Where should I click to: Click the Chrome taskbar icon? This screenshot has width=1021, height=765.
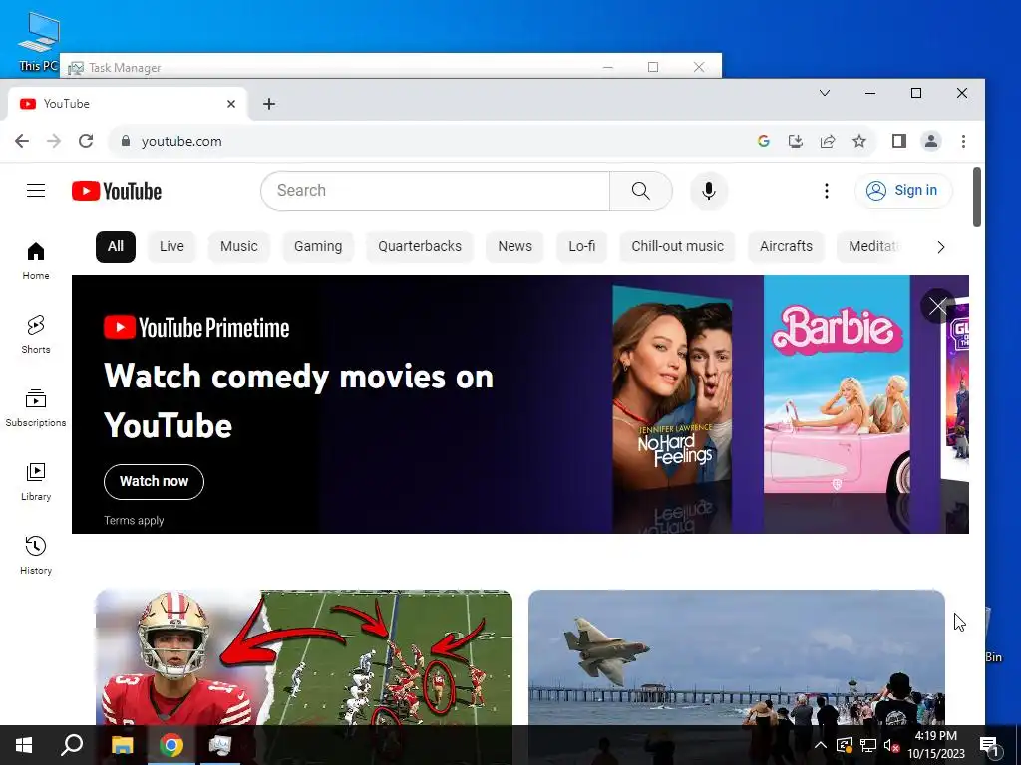171,745
